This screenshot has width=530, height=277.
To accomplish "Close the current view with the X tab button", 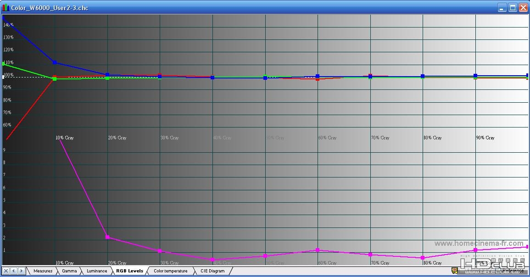I will [6, 271].
